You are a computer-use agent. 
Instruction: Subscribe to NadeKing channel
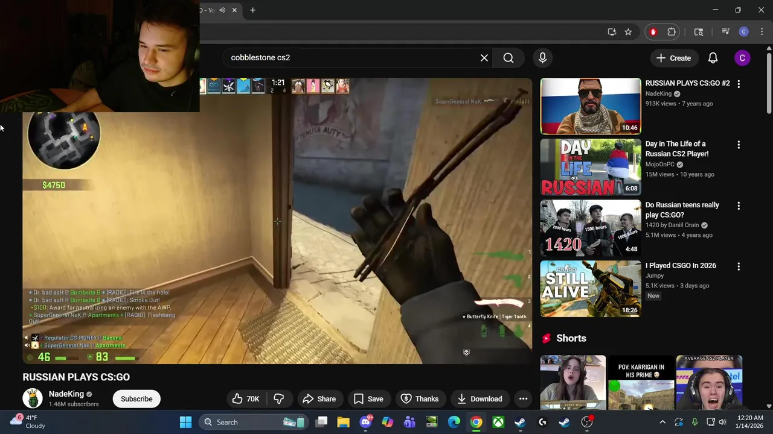pos(136,398)
